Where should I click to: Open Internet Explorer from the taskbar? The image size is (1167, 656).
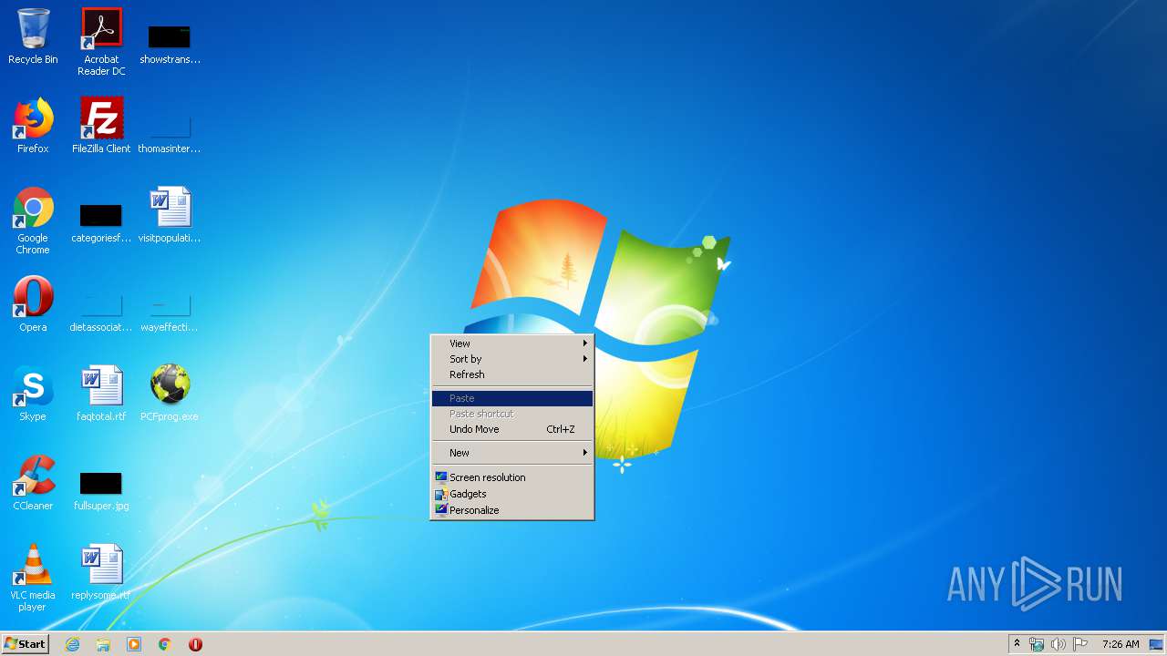click(72, 644)
